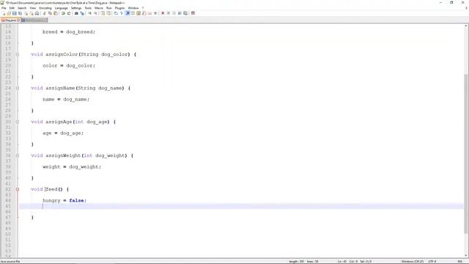This screenshot has height=264, width=469.
Task: Click 'Windows (CR LF)' in status bar
Action: (x=412, y=261)
